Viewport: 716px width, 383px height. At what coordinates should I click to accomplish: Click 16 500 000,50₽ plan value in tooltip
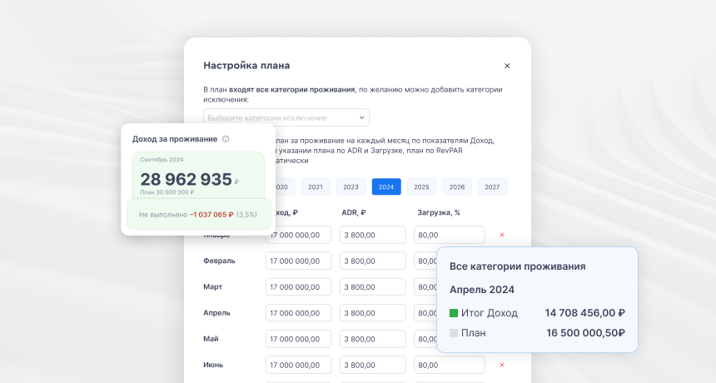coord(586,333)
